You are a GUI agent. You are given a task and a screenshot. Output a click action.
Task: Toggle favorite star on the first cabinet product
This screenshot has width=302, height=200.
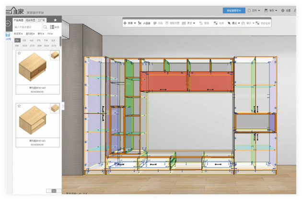click(18, 53)
